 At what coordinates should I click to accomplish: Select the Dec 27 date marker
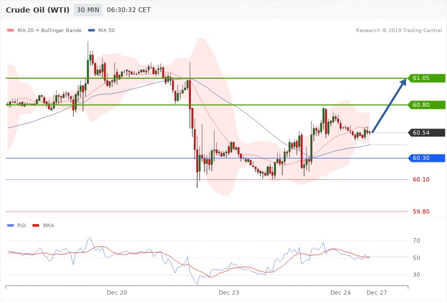377,292
